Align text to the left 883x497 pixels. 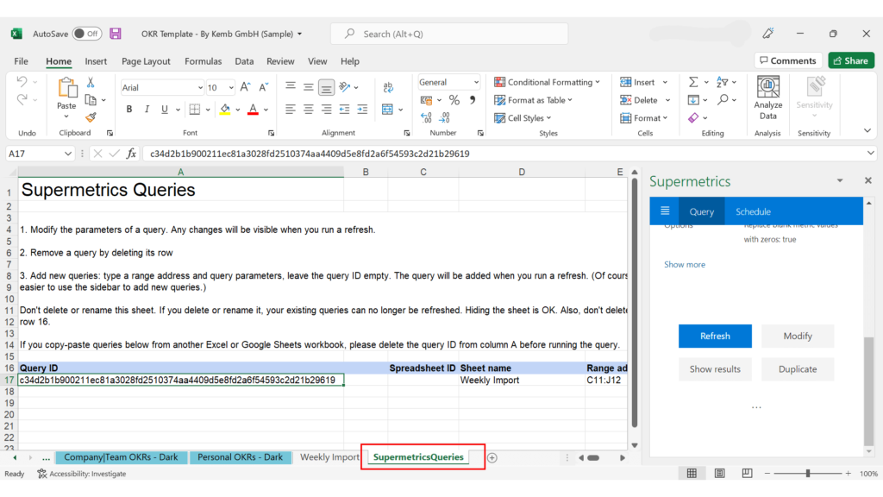click(x=291, y=110)
